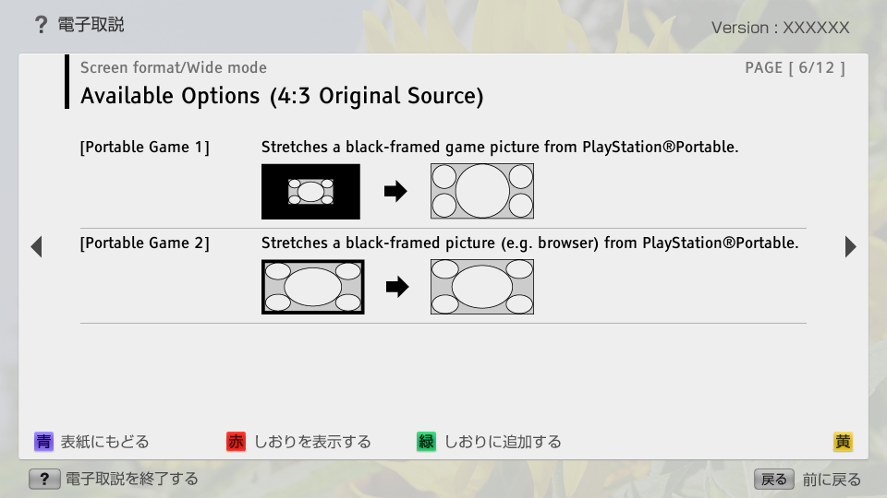
Task: Click 電子取説を終了する to exit manual
Action: pos(132,479)
